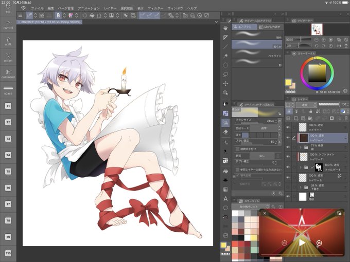Select the Fill bucket tool in tool palette
This screenshot has width=350, height=262.
point(225,171)
